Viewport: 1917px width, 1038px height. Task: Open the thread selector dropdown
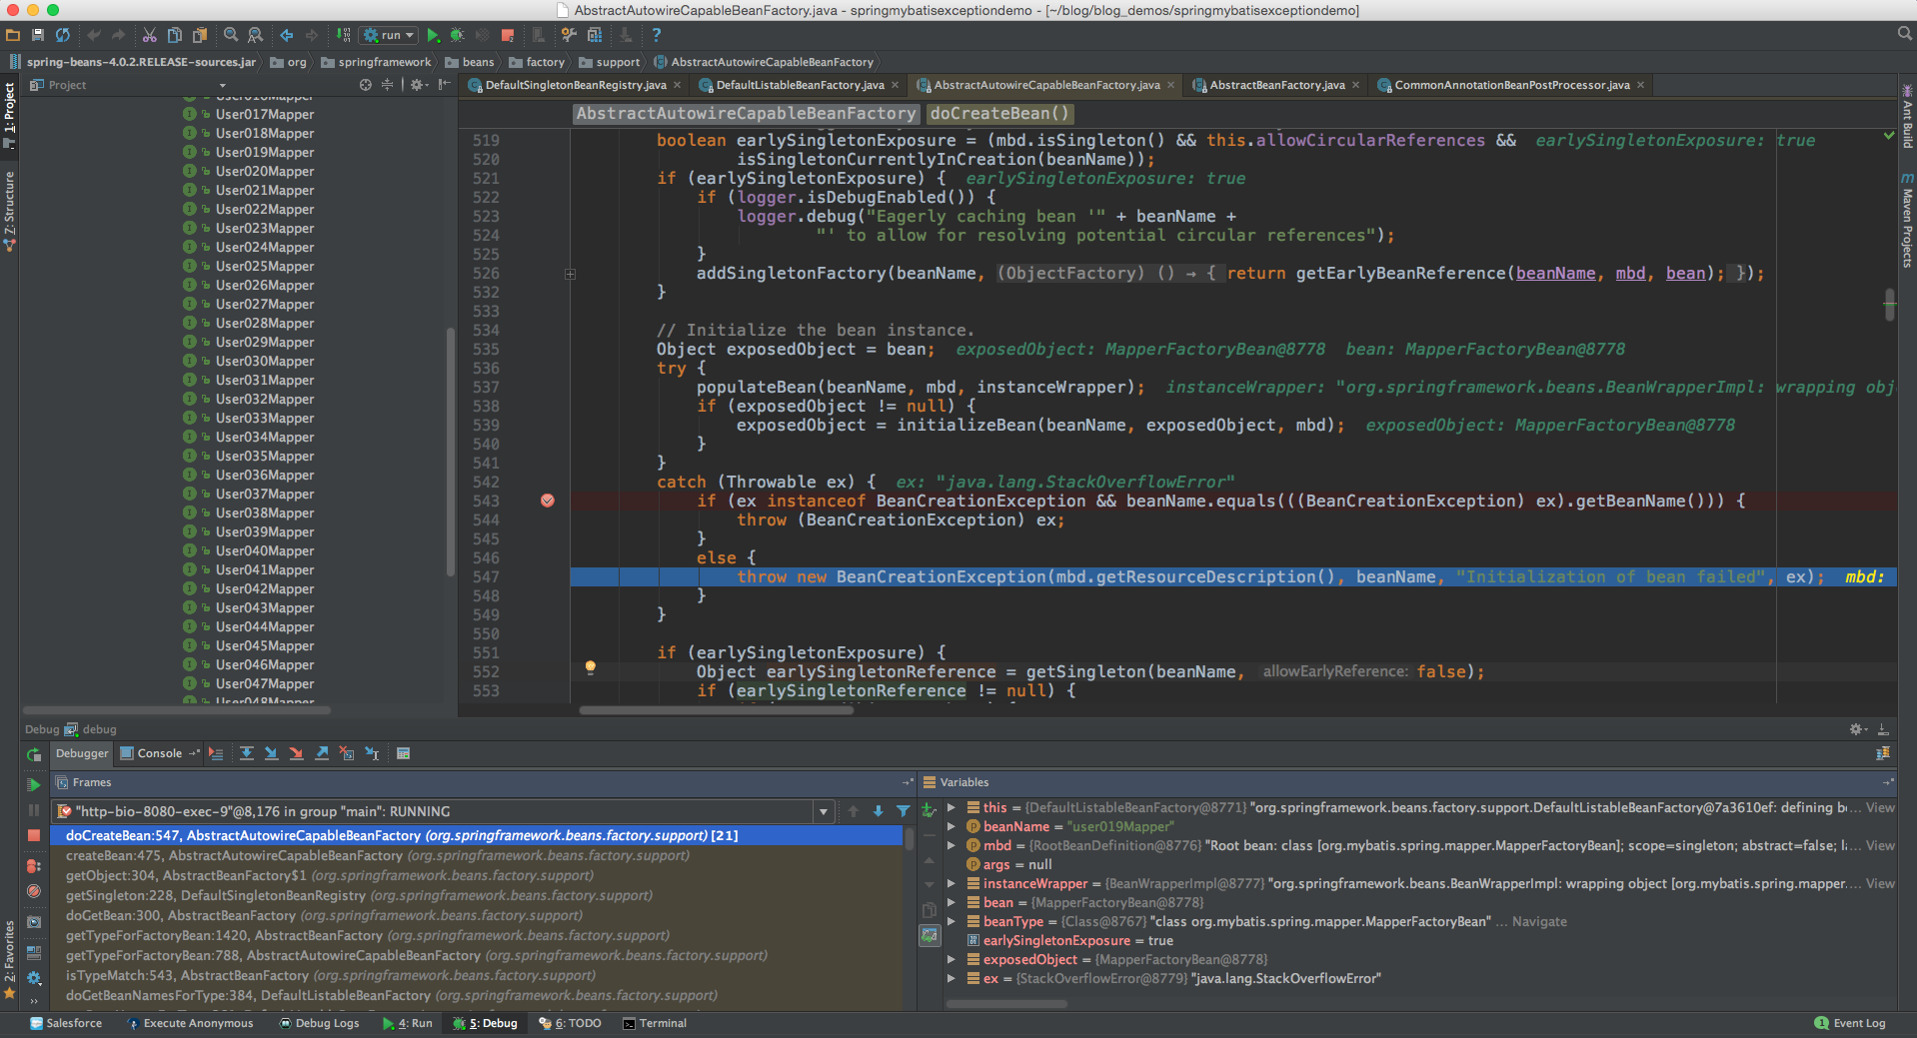click(823, 811)
